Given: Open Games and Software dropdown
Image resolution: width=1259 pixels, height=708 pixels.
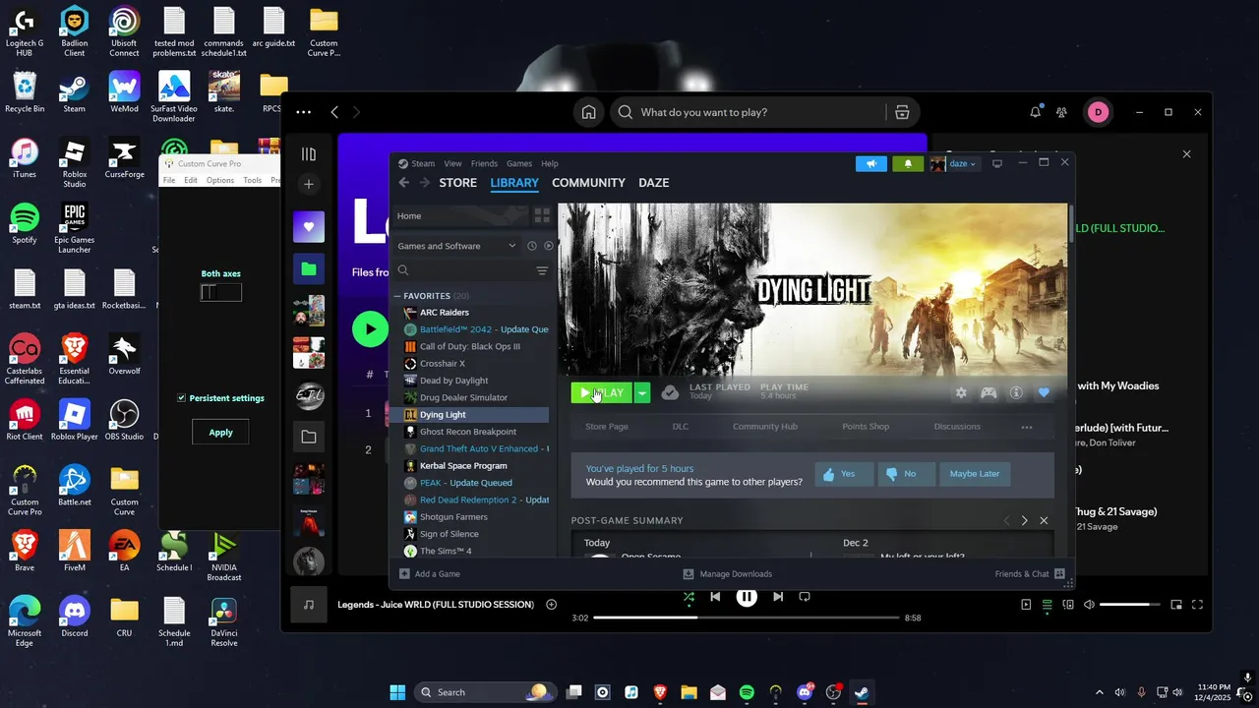Looking at the screenshot, I should point(456,246).
